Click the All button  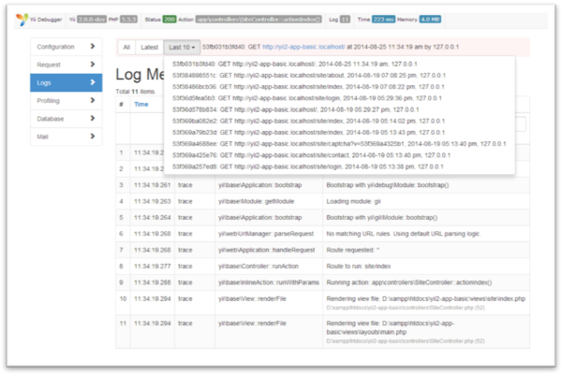(x=126, y=46)
